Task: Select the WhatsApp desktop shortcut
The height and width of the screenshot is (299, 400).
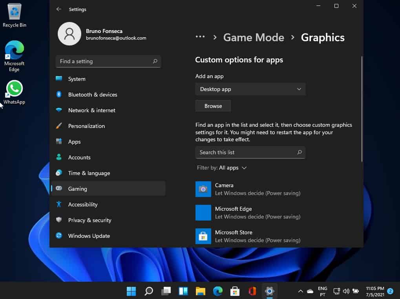Action: point(14,92)
